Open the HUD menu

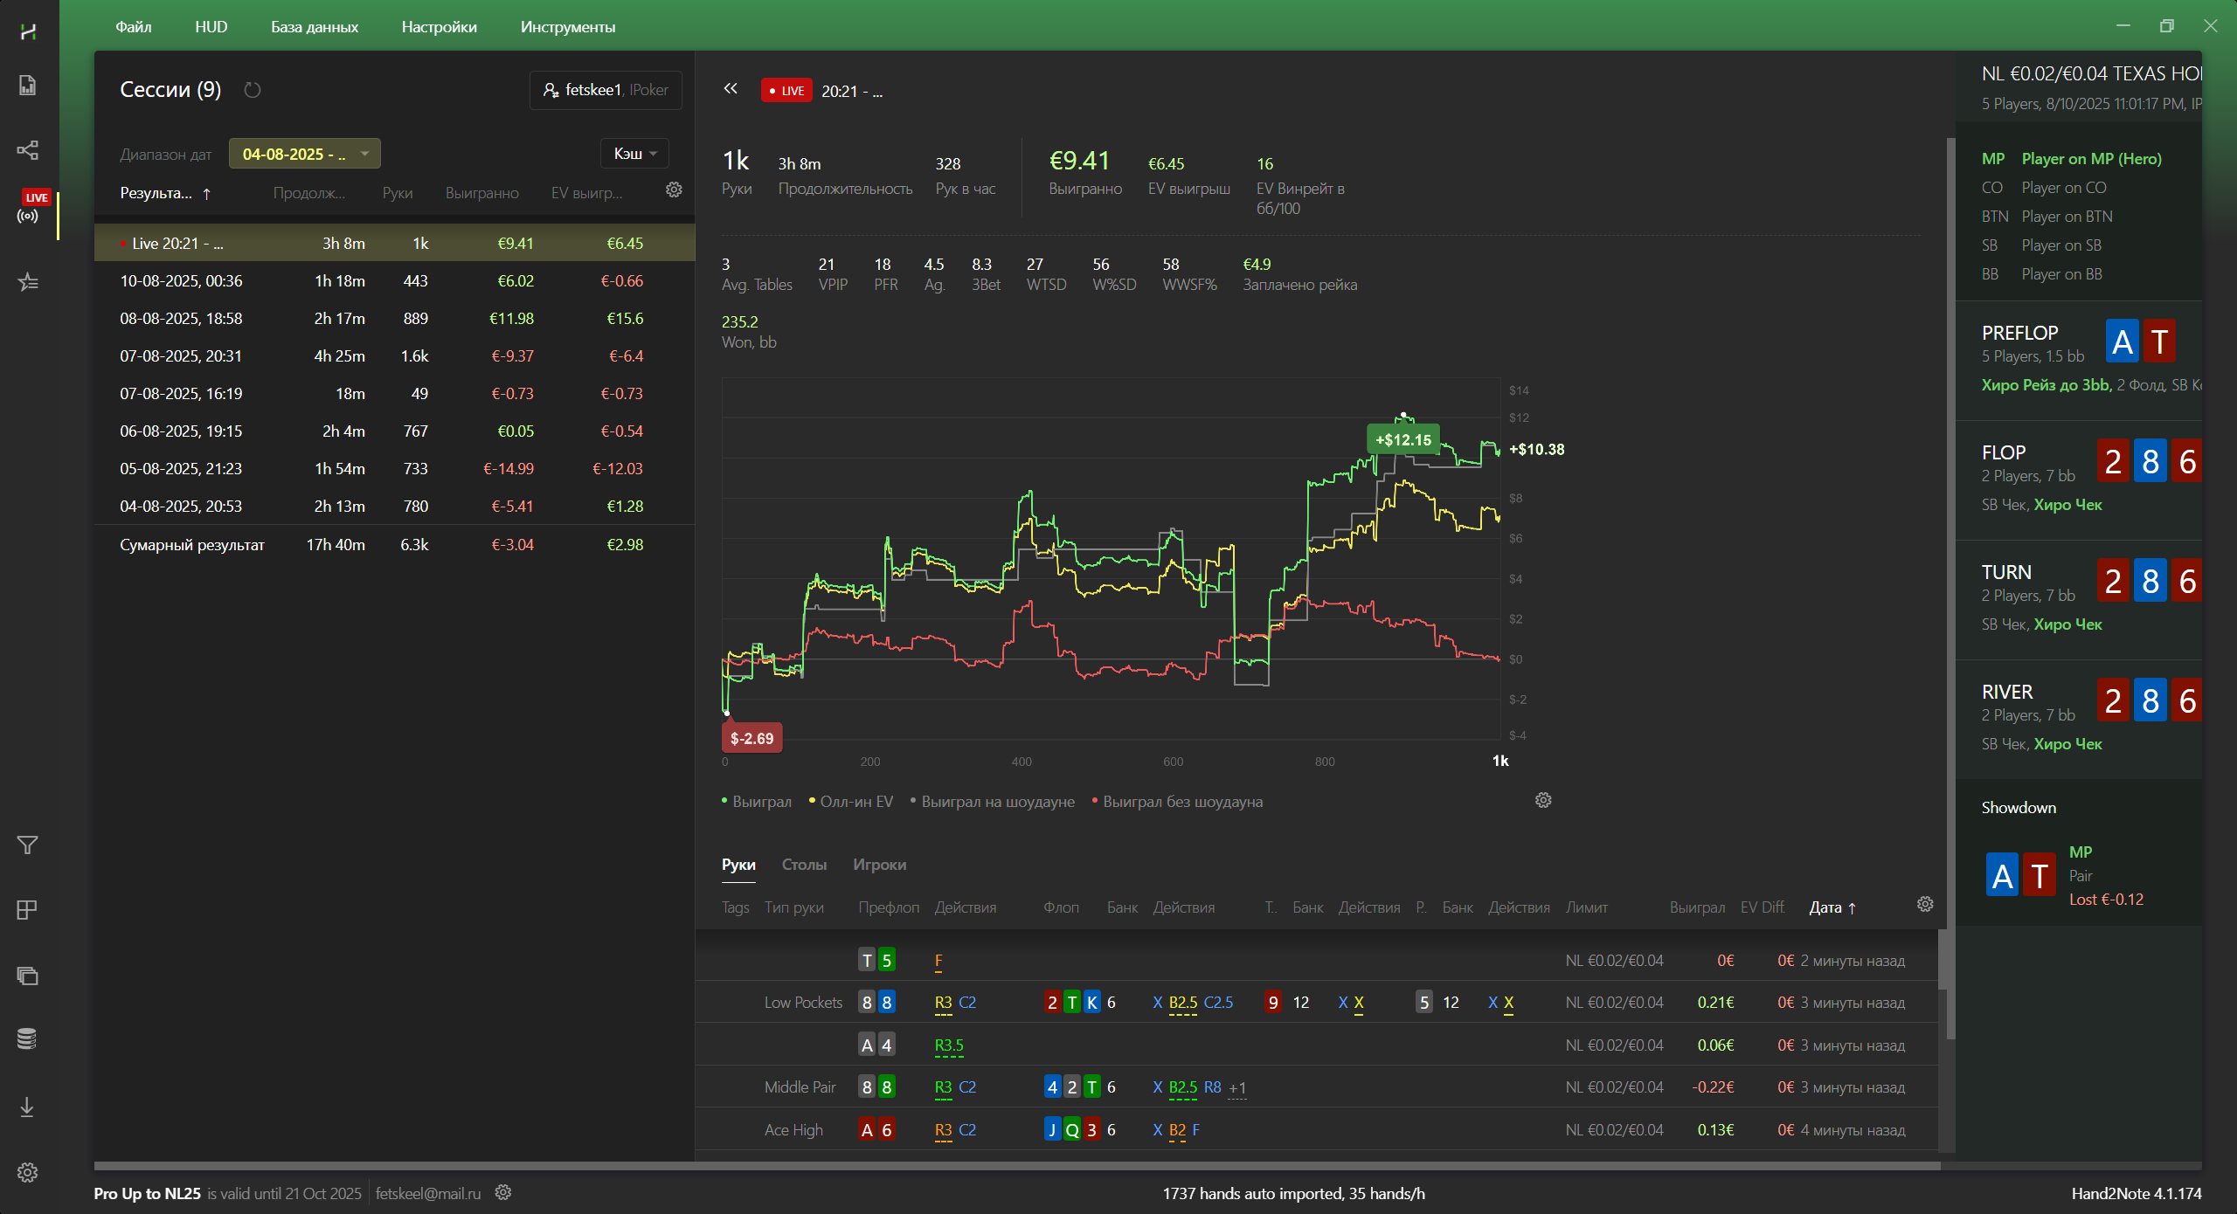tap(211, 27)
